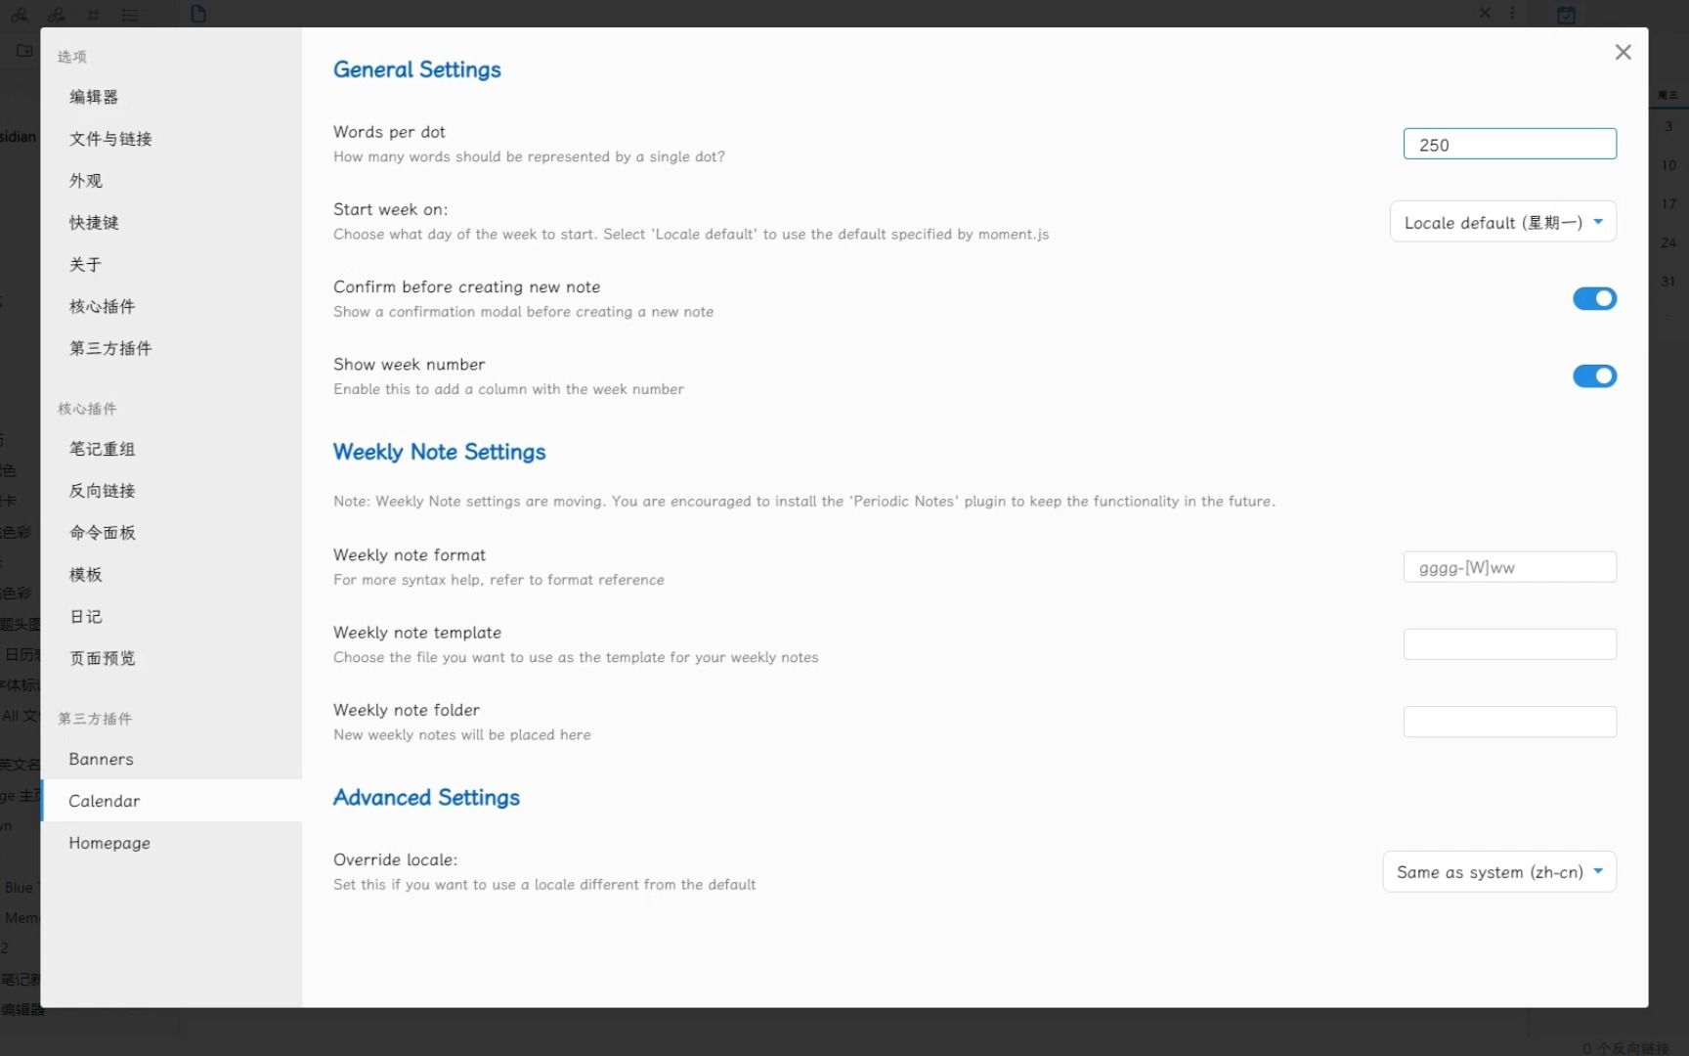The image size is (1689, 1056).
Task: Click the file document icon in tab bar
Action: click(x=198, y=14)
